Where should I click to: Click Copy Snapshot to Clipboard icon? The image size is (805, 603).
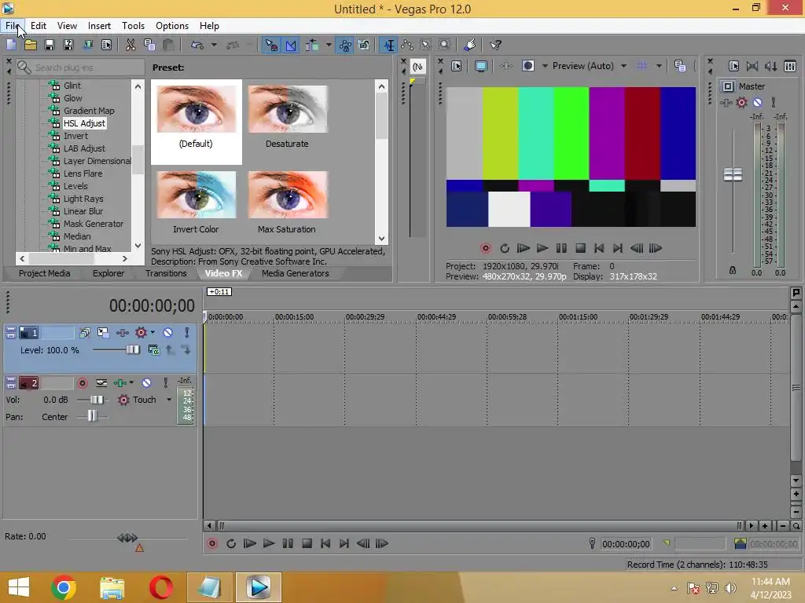point(680,66)
